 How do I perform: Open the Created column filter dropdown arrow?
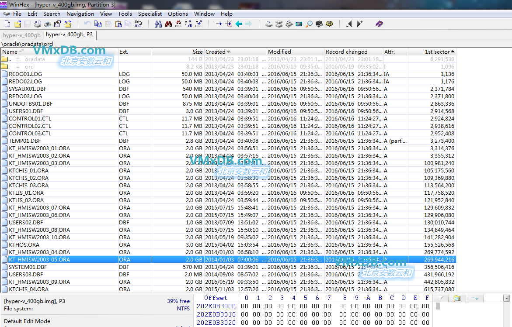click(x=229, y=52)
